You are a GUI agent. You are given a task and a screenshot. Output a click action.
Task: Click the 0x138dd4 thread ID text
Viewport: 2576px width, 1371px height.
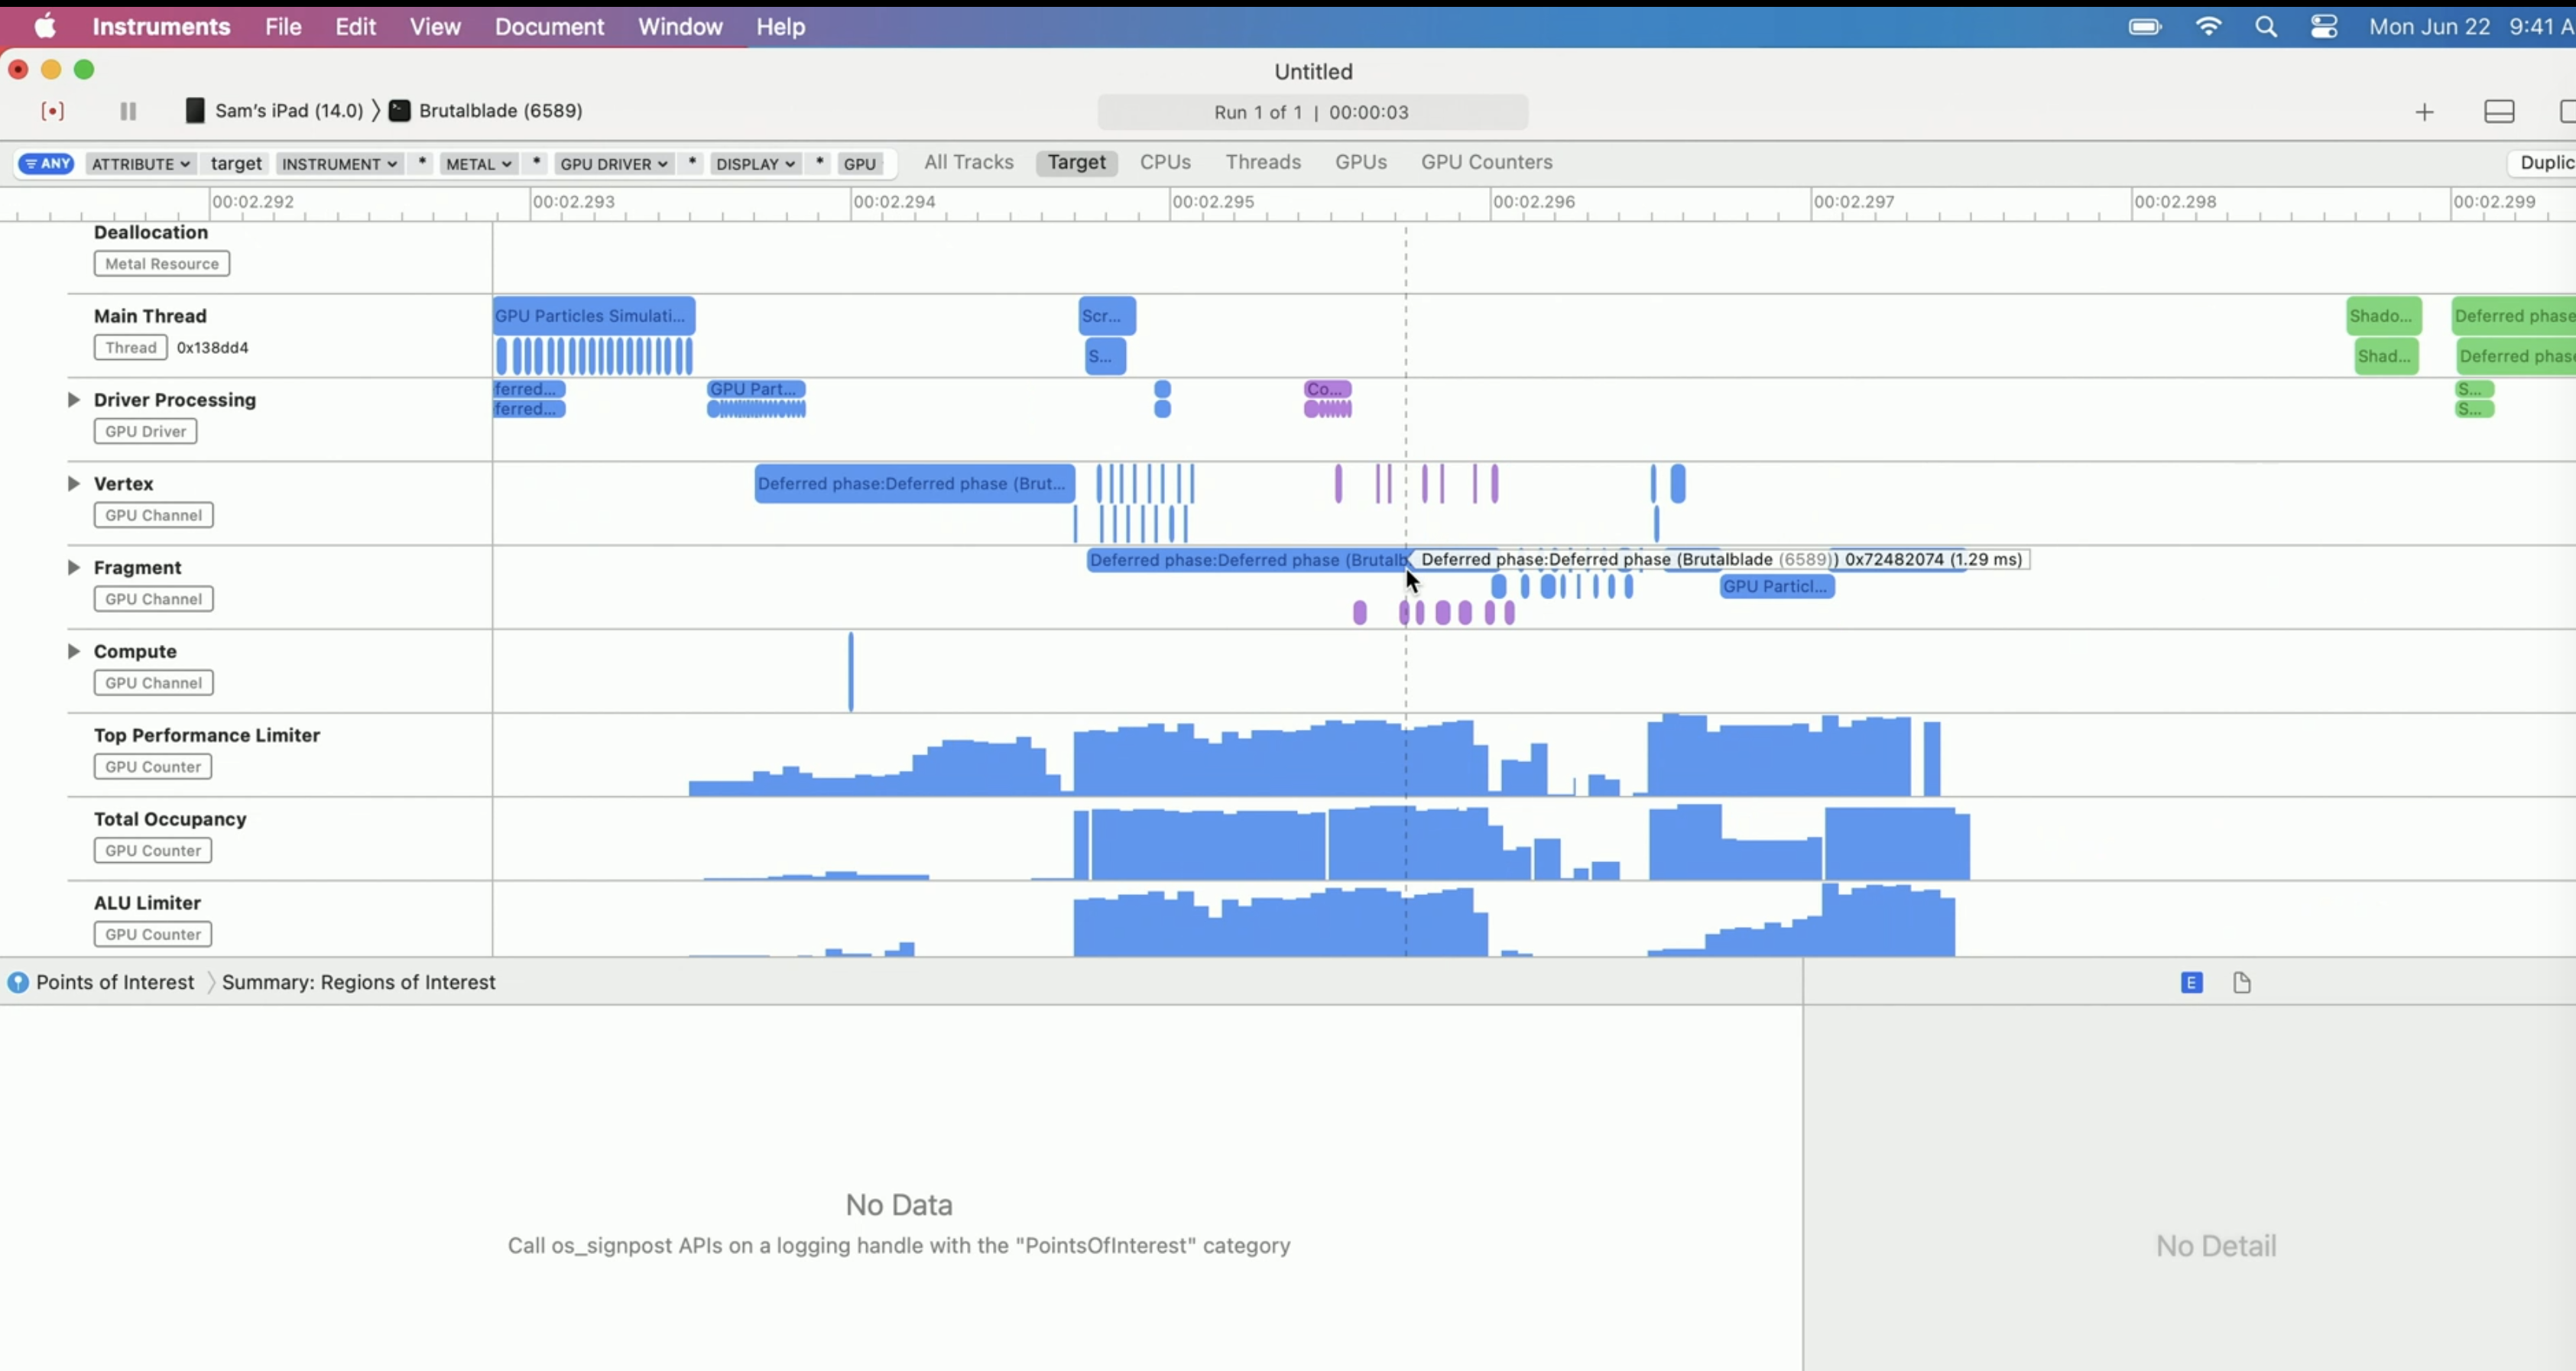pos(213,348)
